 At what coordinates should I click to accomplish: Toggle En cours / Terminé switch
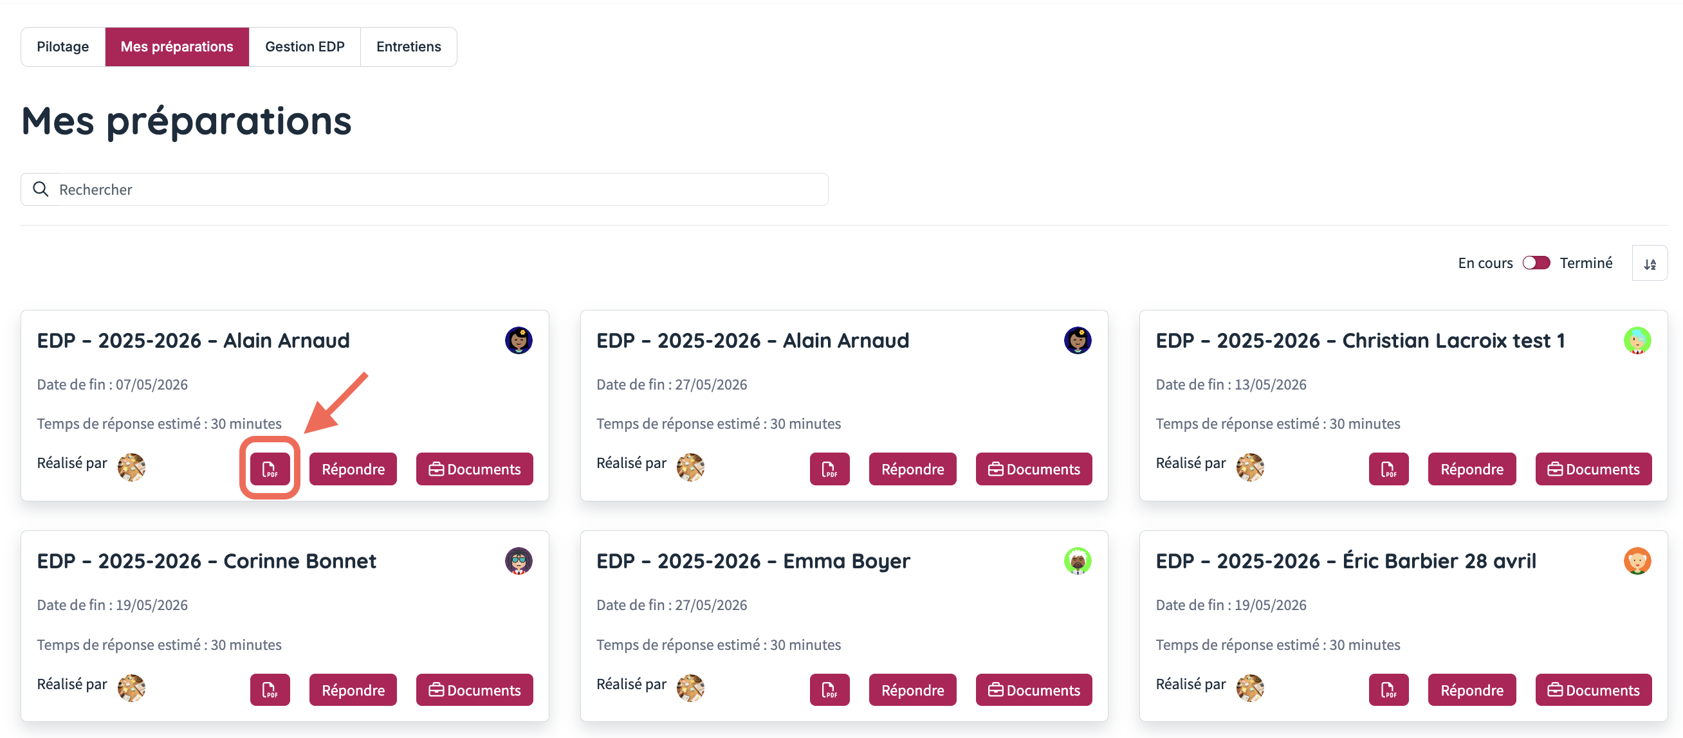pyautogui.click(x=1536, y=262)
